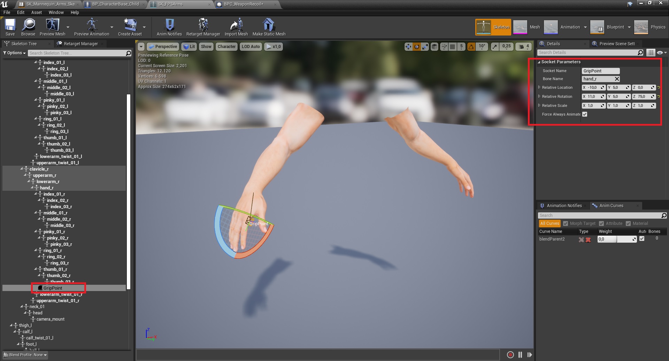Click the Lit view mode button

pyautogui.click(x=189, y=46)
